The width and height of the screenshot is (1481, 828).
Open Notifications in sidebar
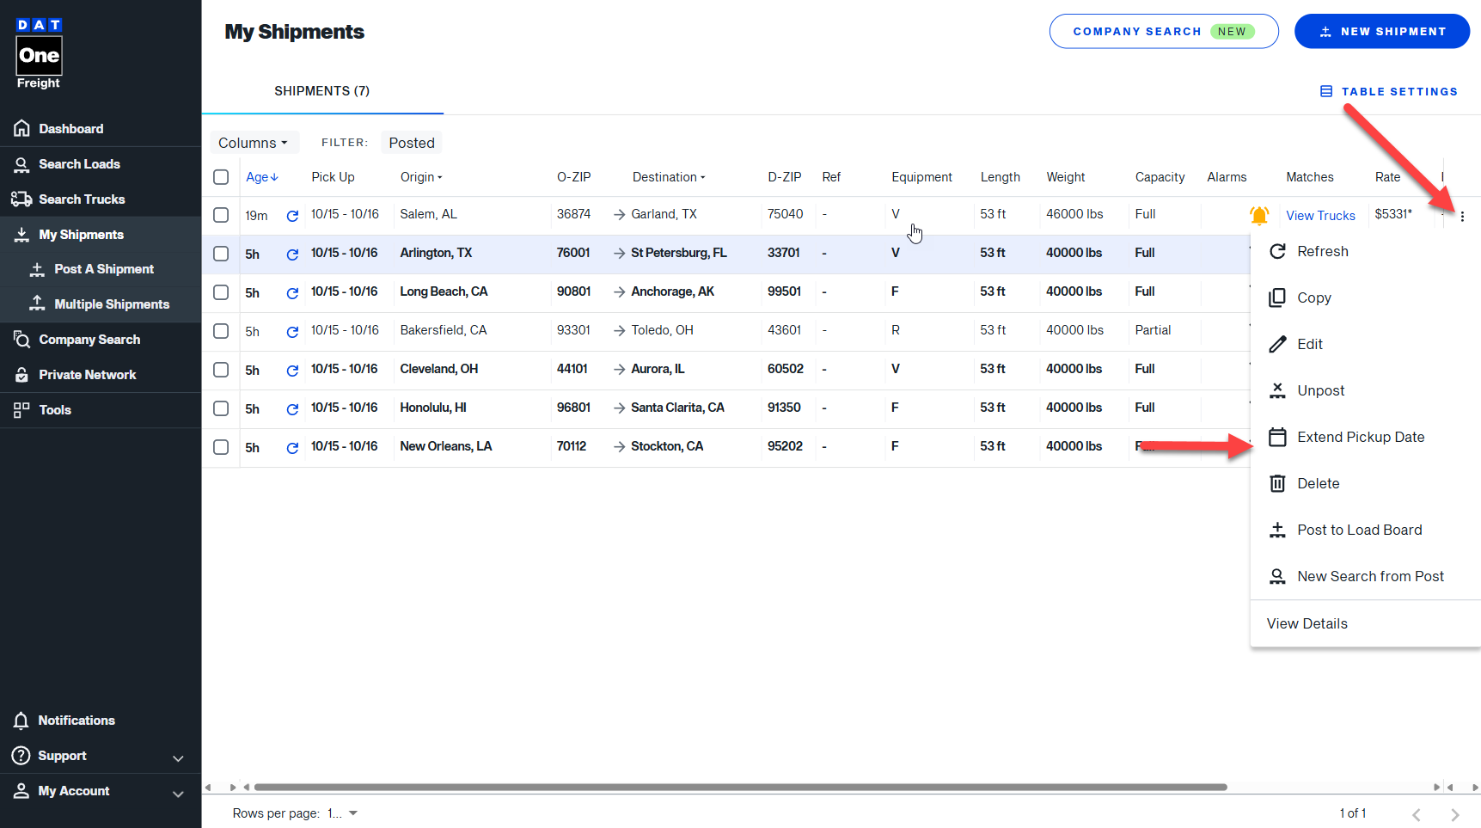[x=76, y=721]
